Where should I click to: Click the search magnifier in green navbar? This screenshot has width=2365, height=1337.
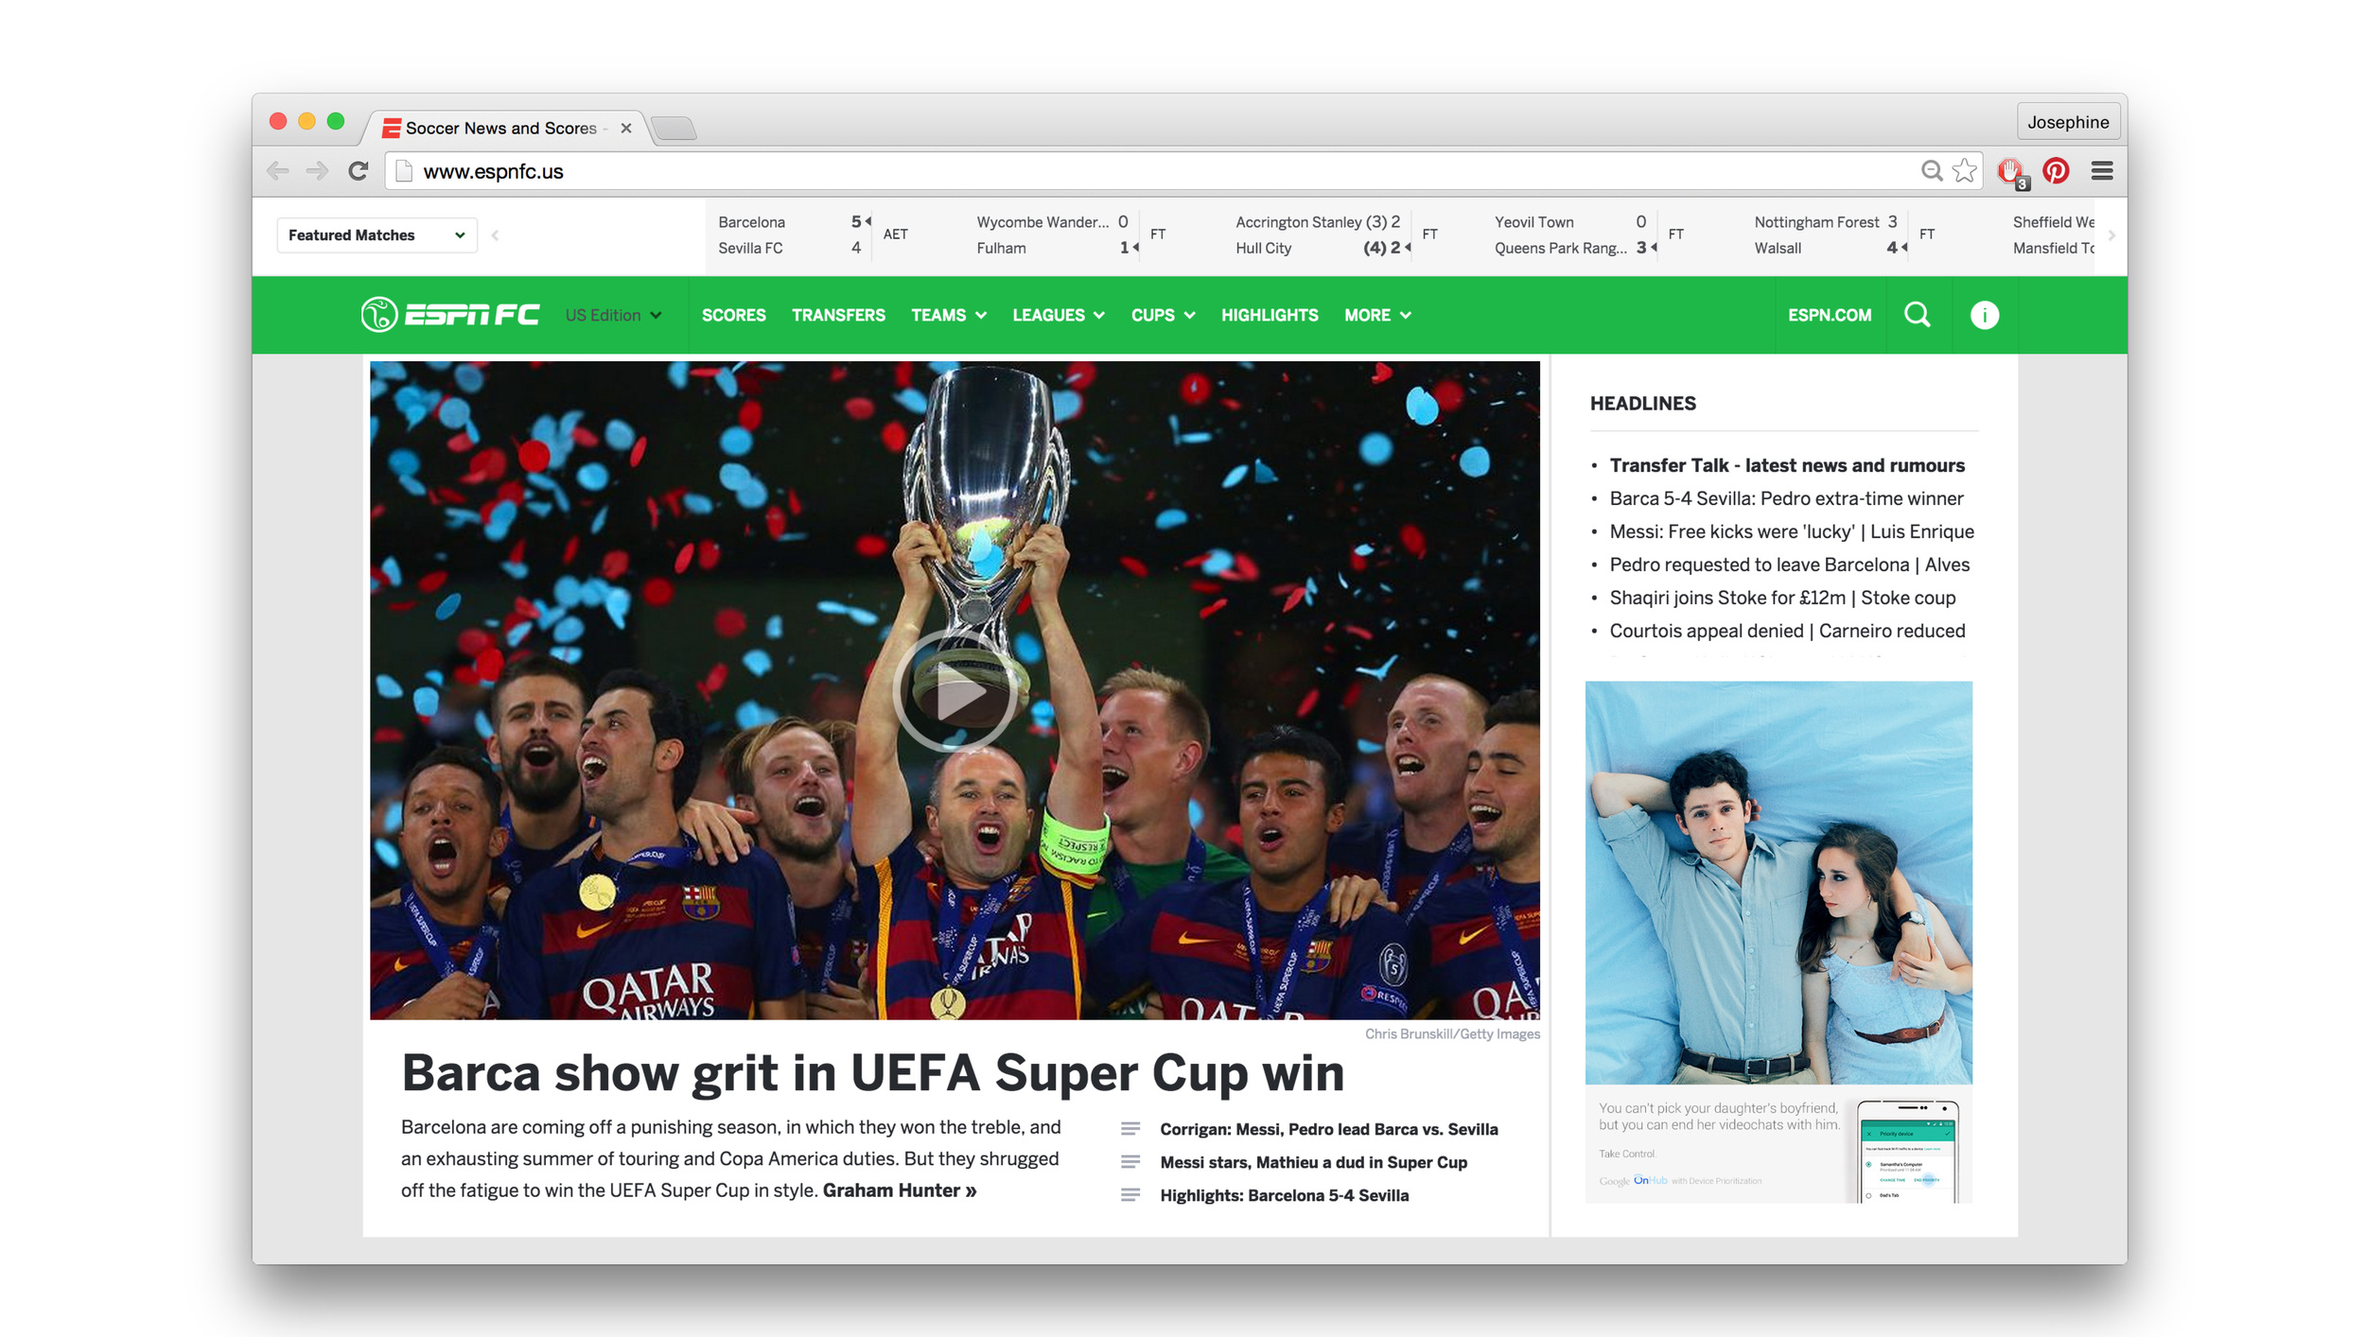click(1917, 315)
